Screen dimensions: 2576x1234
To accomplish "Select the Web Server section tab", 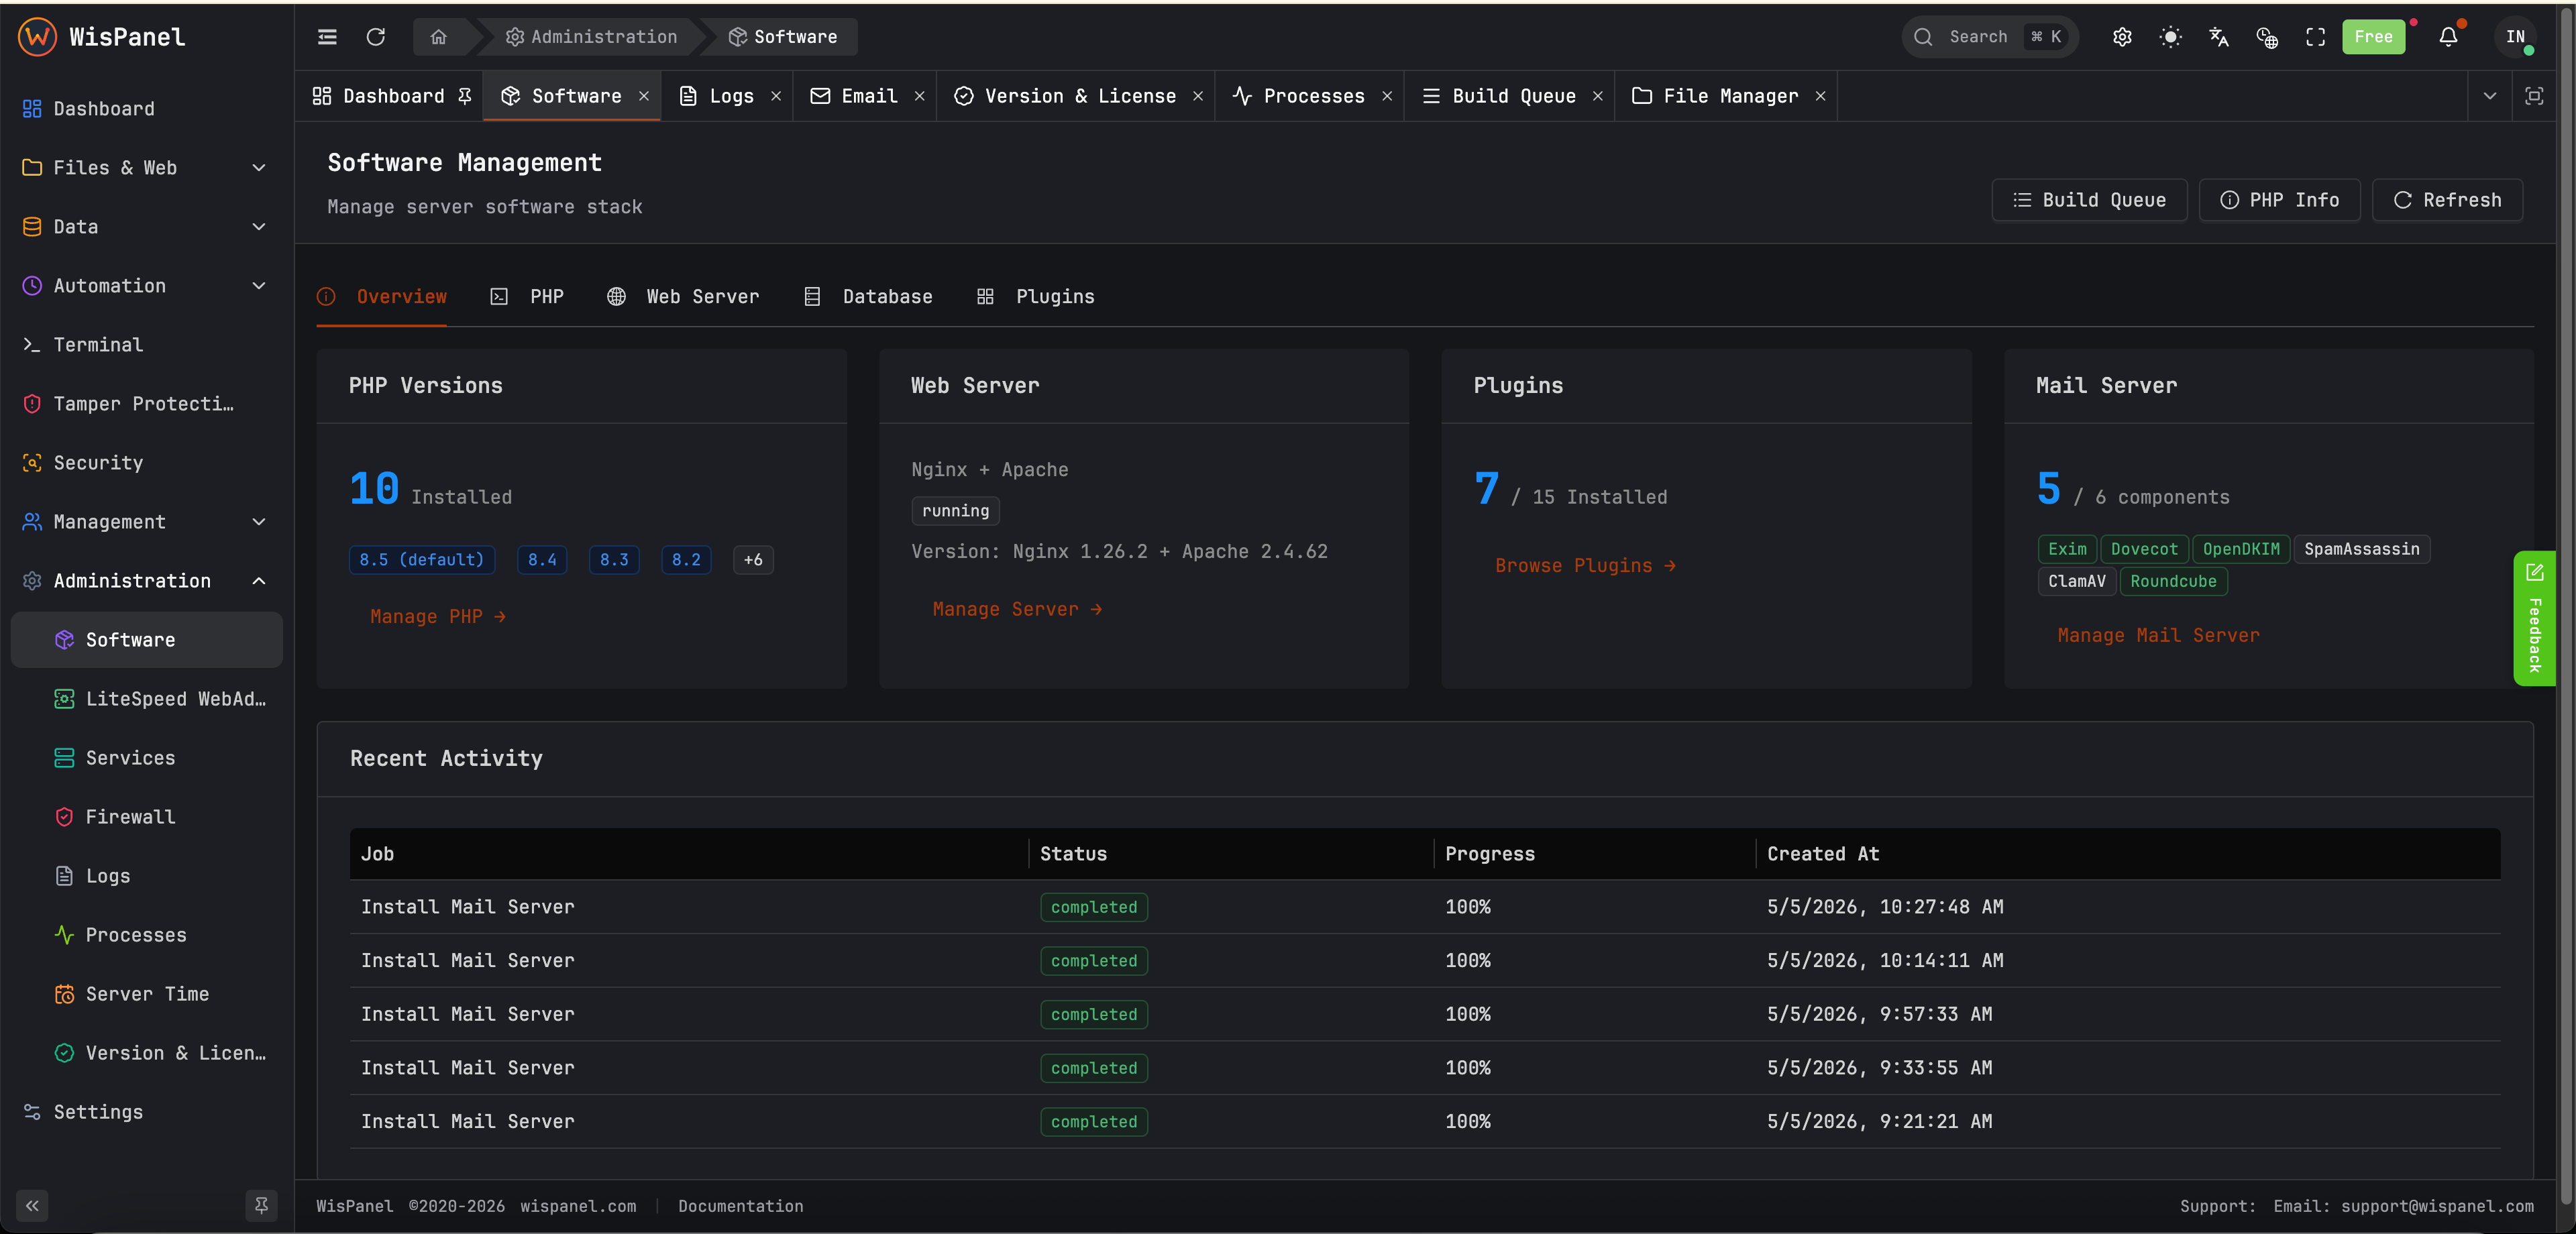I will [683, 296].
